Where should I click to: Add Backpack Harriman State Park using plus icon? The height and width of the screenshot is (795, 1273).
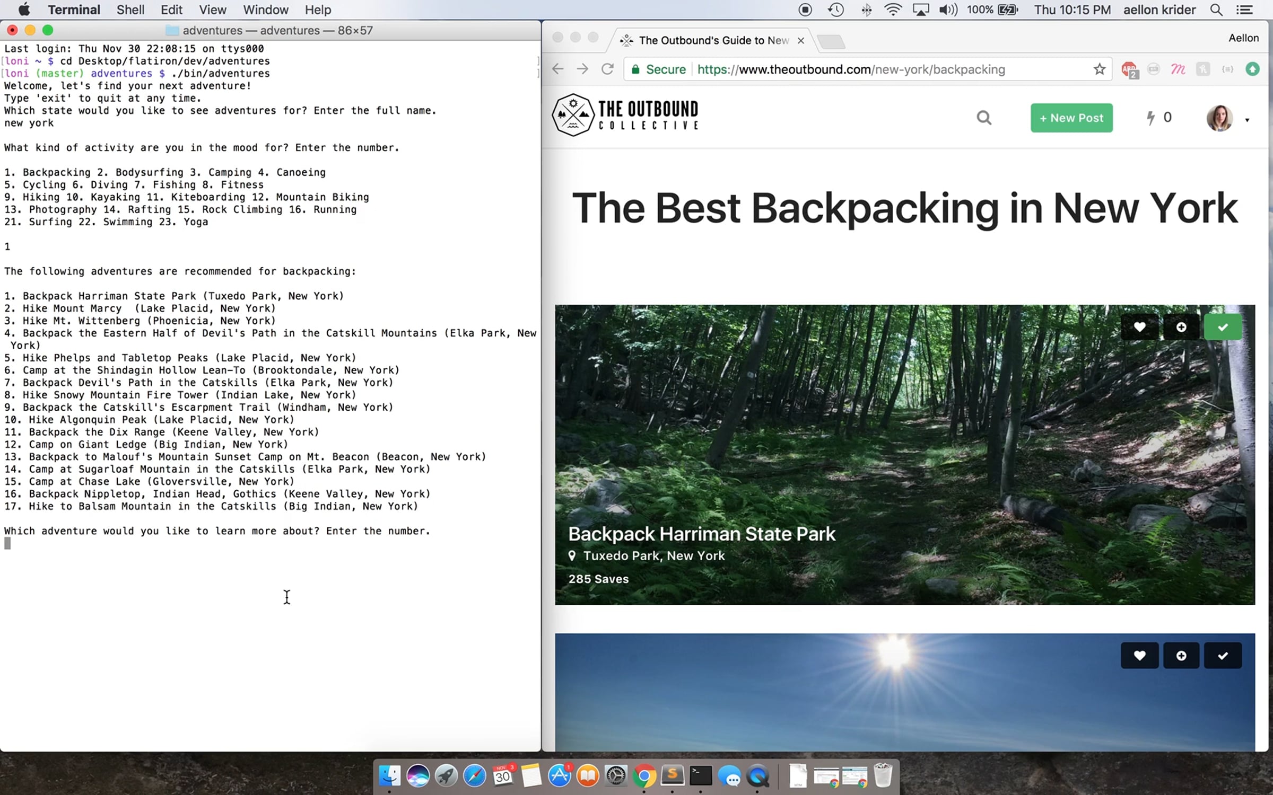tap(1181, 327)
